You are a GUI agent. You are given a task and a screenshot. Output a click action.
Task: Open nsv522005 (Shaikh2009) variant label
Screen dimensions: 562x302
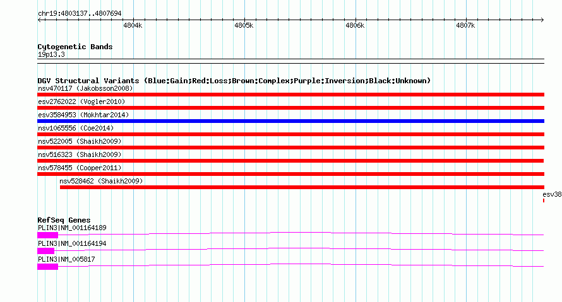click(x=80, y=141)
